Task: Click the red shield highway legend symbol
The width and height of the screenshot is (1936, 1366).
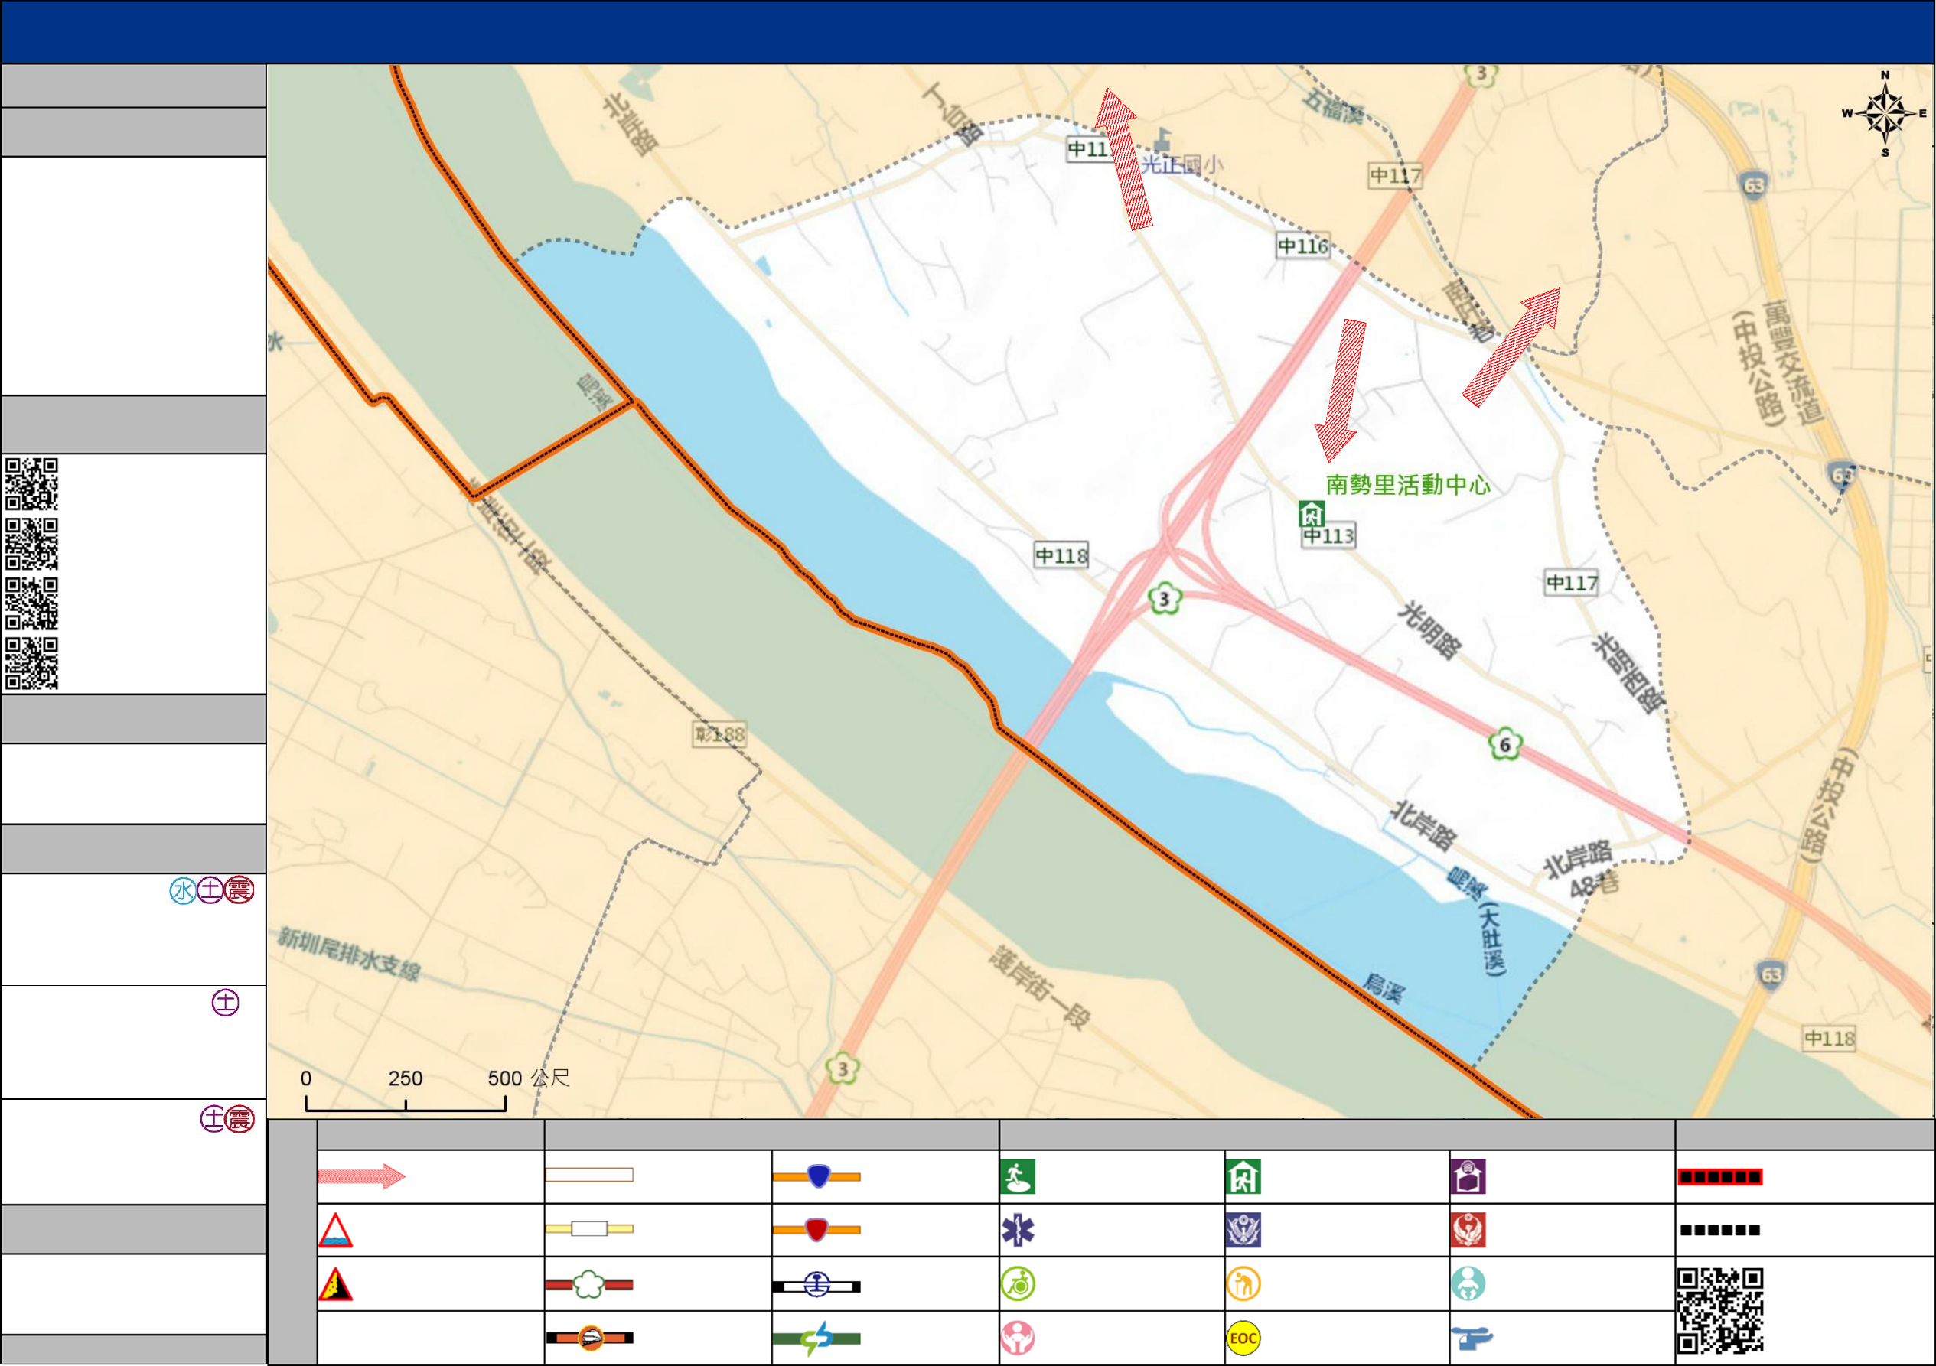Action: point(817,1230)
